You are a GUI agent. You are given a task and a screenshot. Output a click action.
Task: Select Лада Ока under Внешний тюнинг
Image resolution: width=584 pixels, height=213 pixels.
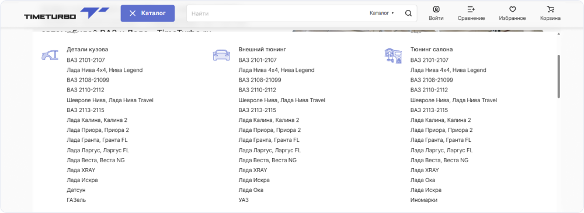(251, 190)
